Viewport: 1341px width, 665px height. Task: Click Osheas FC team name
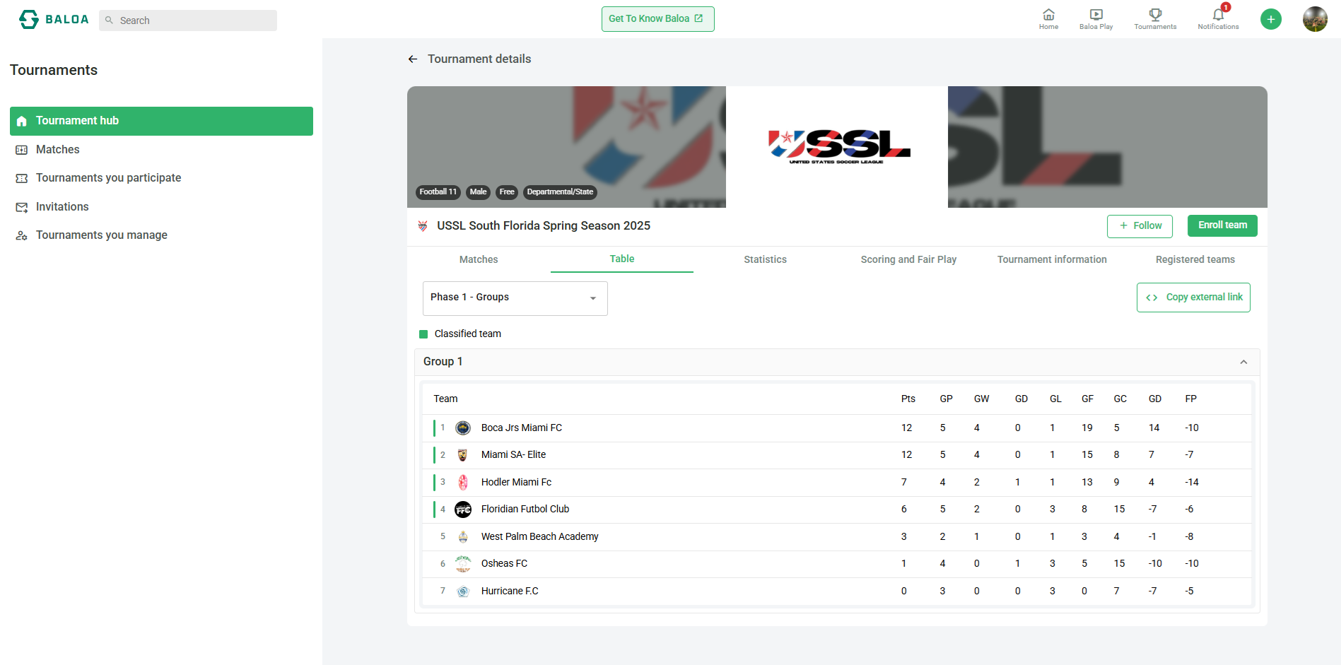coord(504,564)
